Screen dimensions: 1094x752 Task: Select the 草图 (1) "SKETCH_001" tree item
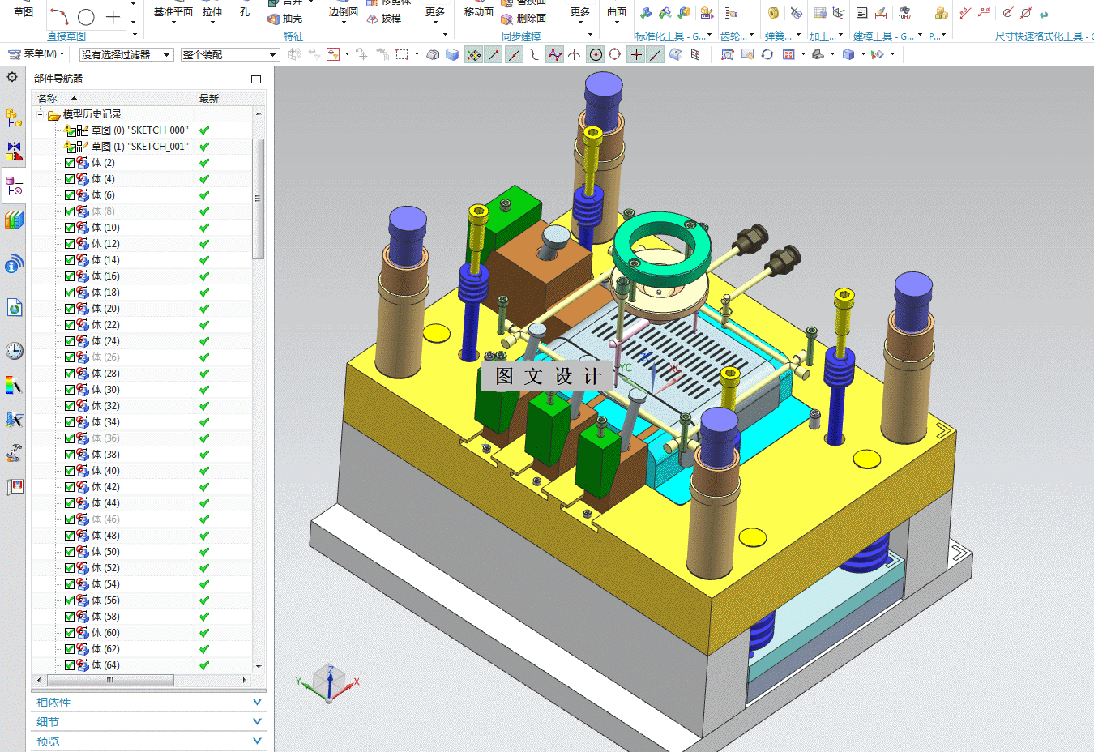coord(139,147)
